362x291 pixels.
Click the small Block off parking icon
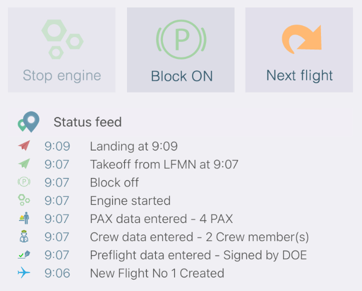coord(24,182)
